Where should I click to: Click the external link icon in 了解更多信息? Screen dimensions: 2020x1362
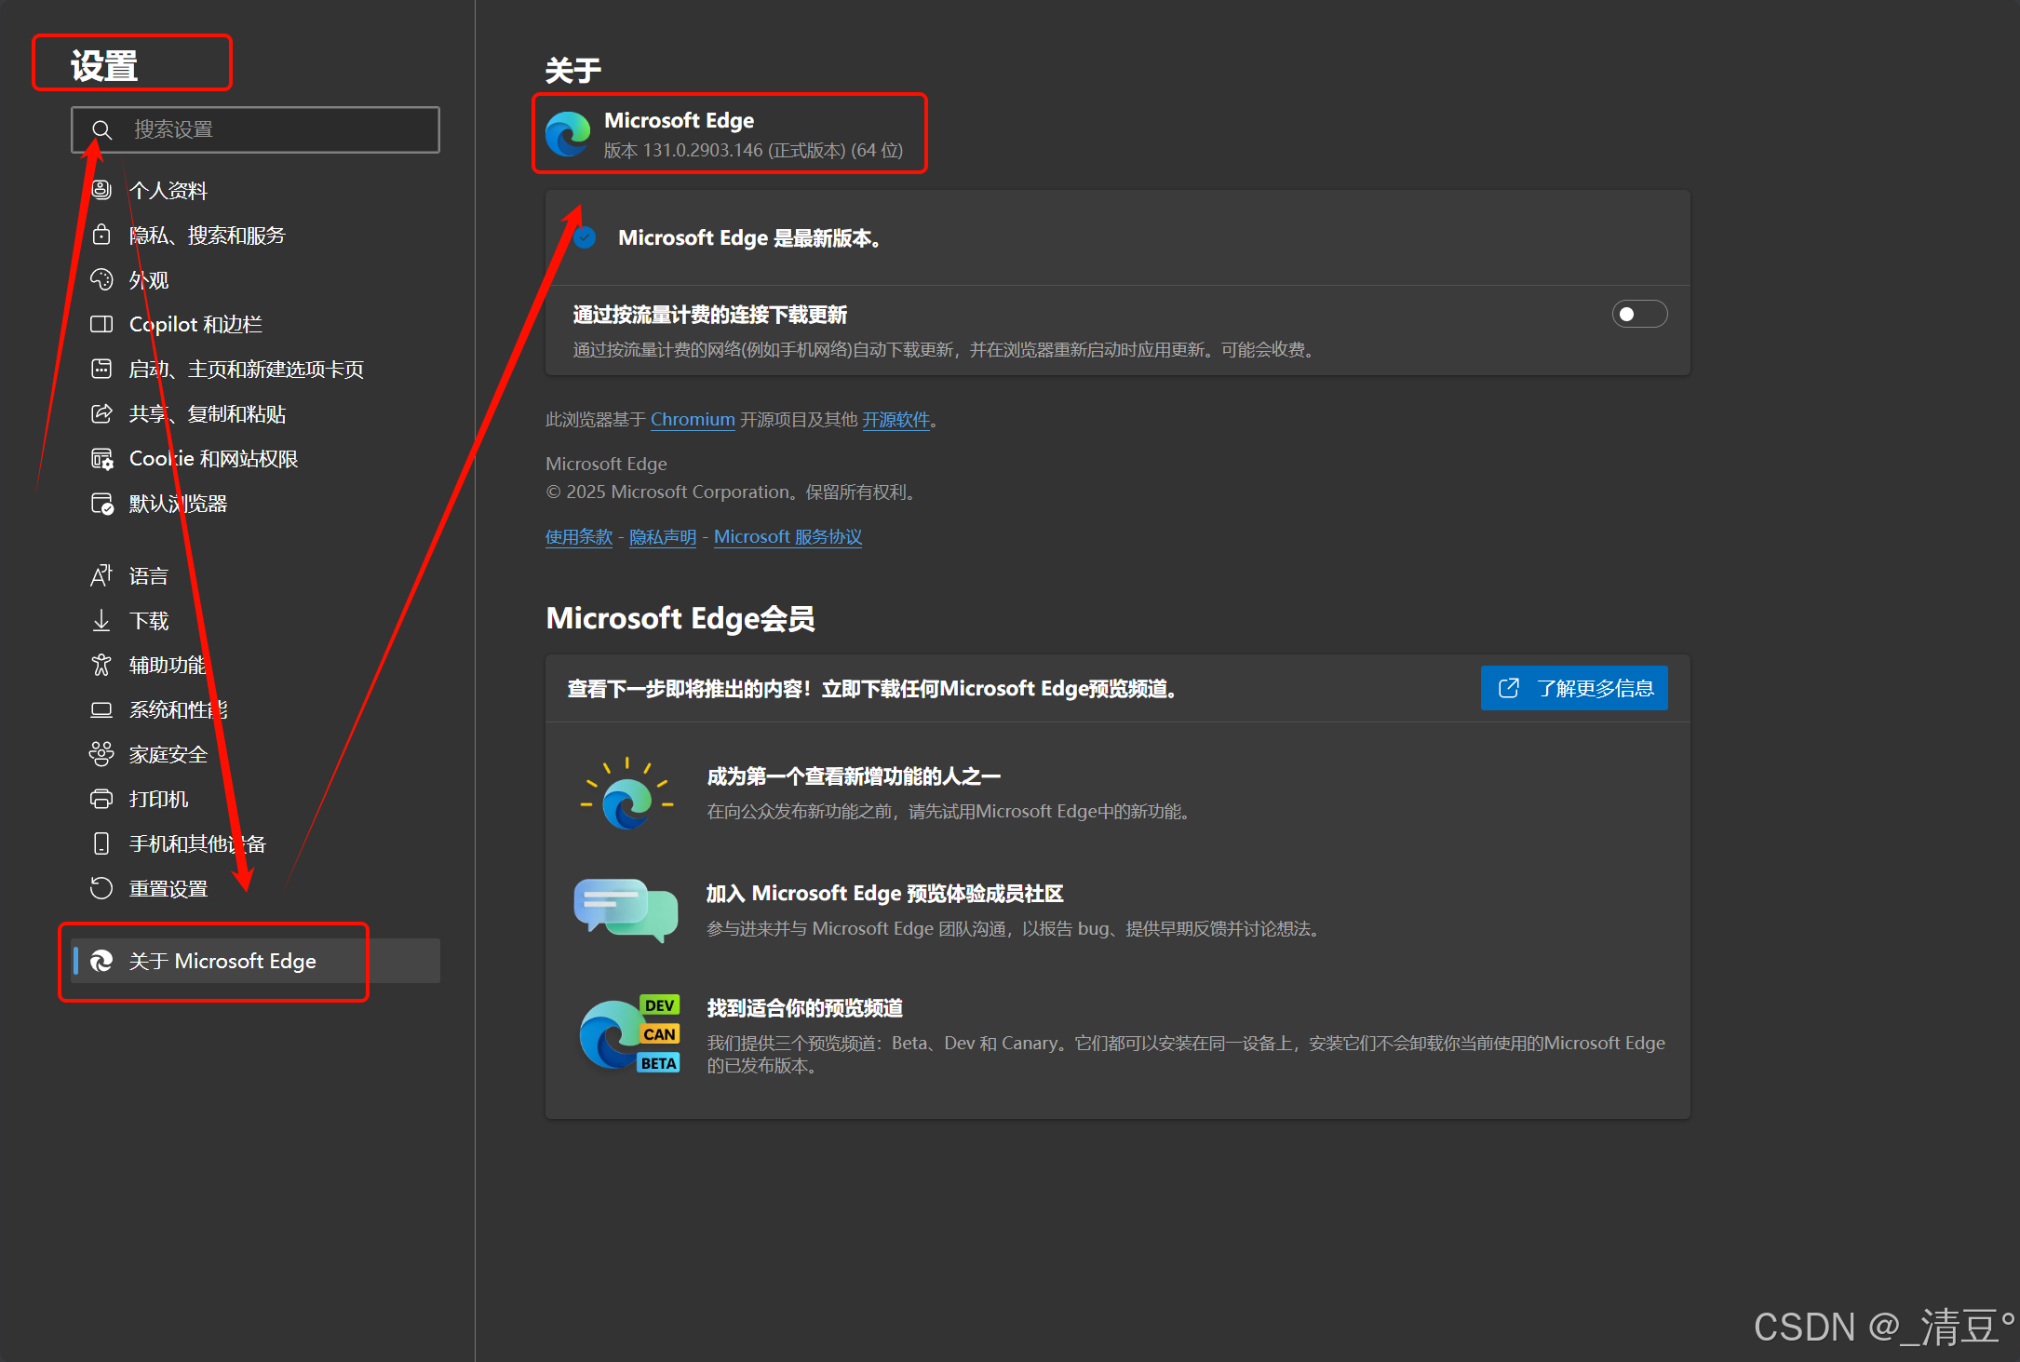click(x=1509, y=688)
